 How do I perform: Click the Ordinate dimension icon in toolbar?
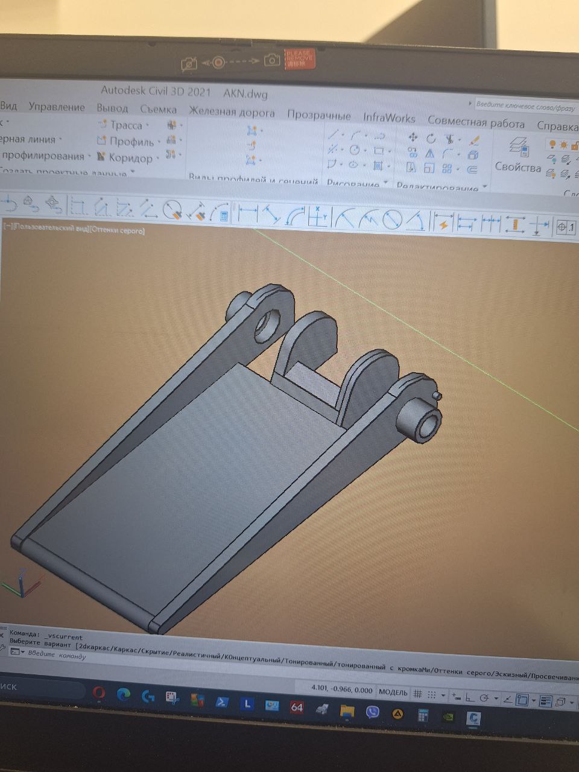click(317, 217)
